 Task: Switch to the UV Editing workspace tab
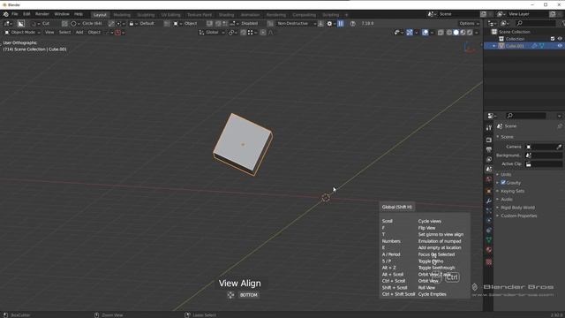(170, 15)
